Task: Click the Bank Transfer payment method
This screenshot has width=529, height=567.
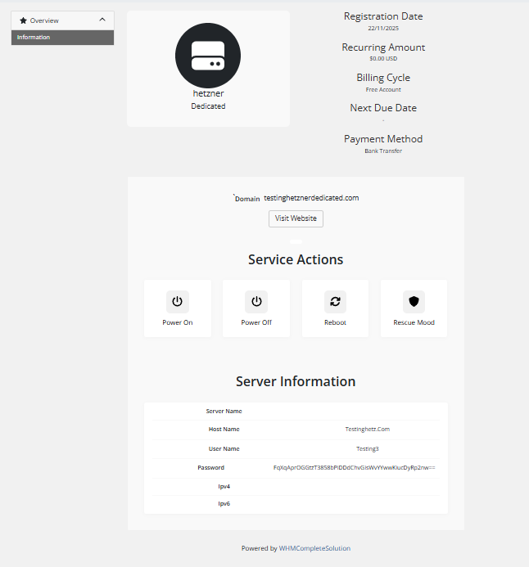Action: coord(383,151)
